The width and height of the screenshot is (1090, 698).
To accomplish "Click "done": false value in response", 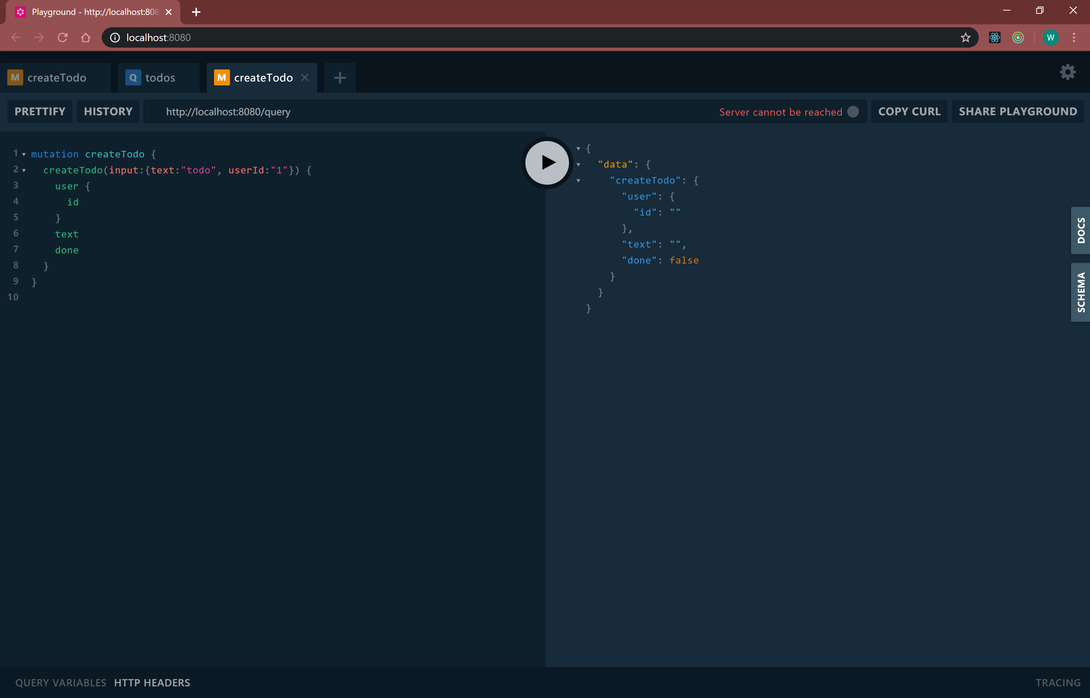I will coord(684,261).
